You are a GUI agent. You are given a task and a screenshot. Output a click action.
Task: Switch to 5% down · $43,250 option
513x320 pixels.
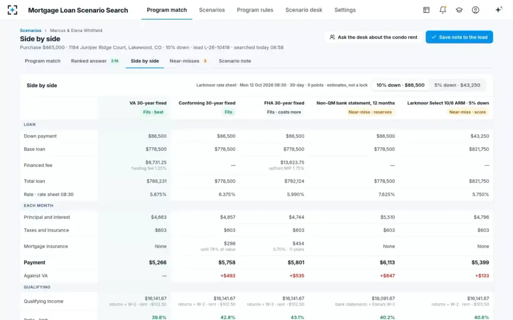[457, 85]
